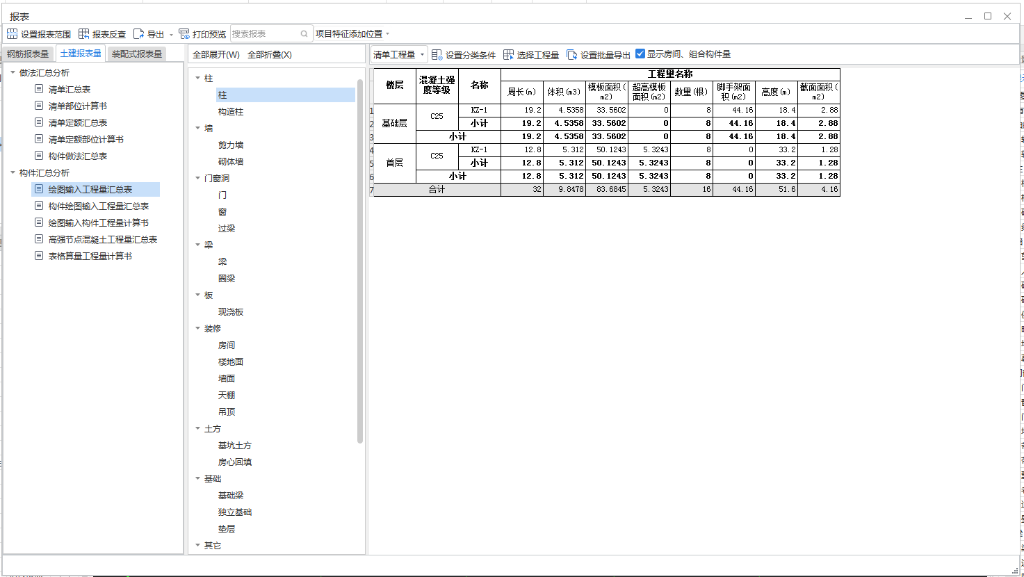The height and width of the screenshot is (577, 1024).
Task: Click the 打印预览 printer icon
Action: pyautogui.click(x=184, y=34)
